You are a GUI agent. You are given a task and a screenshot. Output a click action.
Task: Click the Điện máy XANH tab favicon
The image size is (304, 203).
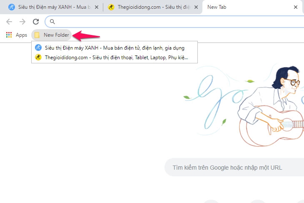tap(12, 7)
